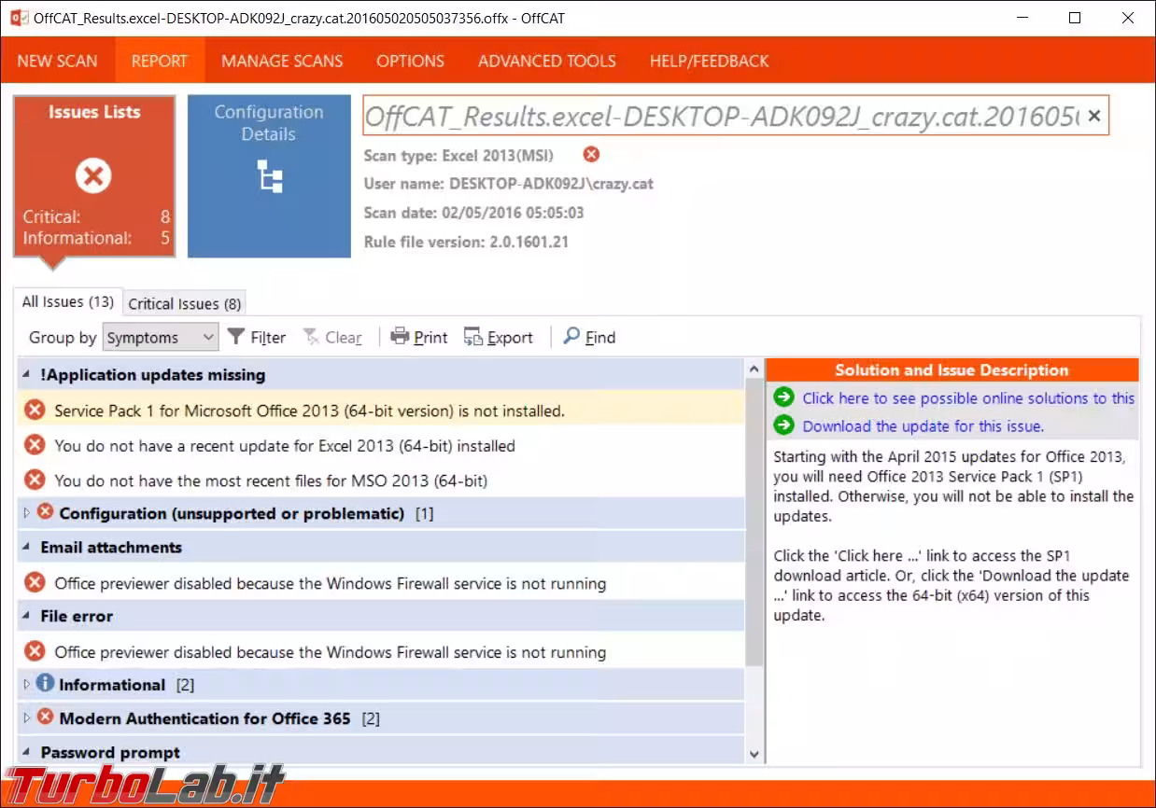
Task: Open the Configuration Details tile
Action: coord(269,176)
